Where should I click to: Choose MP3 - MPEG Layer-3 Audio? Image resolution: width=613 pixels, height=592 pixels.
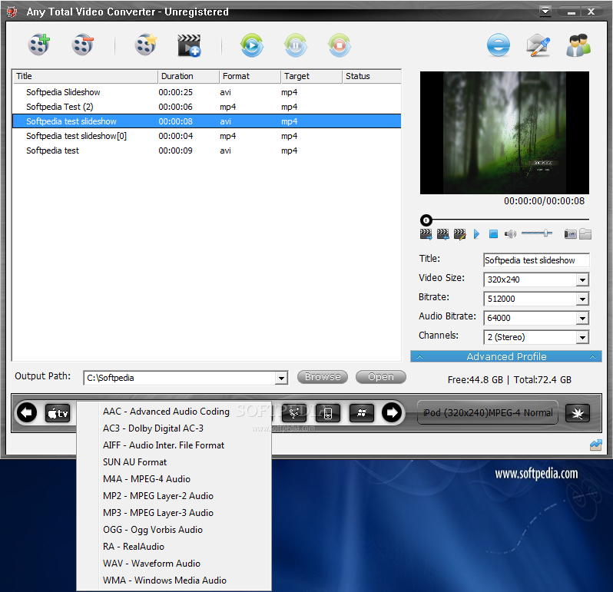click(174, 513)
